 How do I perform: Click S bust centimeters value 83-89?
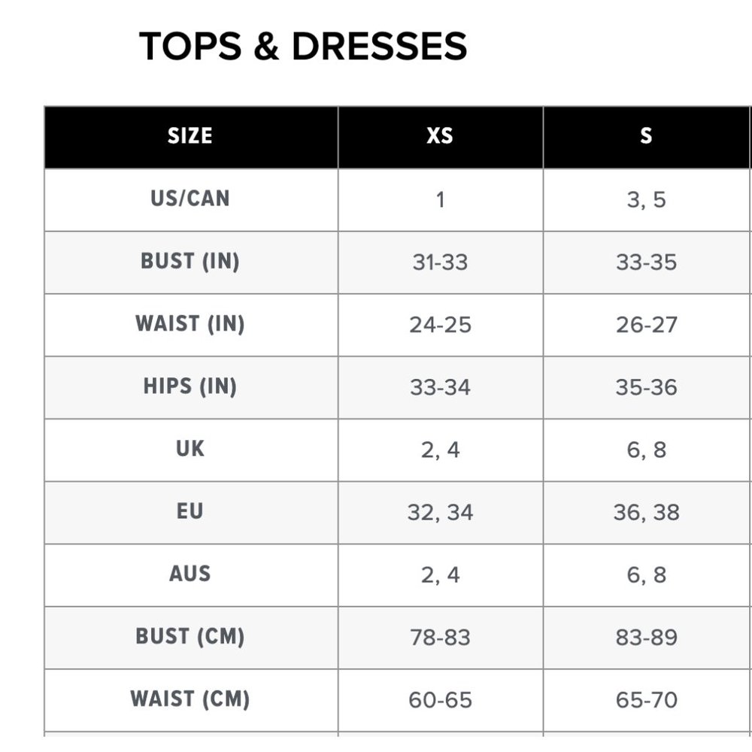tap(647, 638)
